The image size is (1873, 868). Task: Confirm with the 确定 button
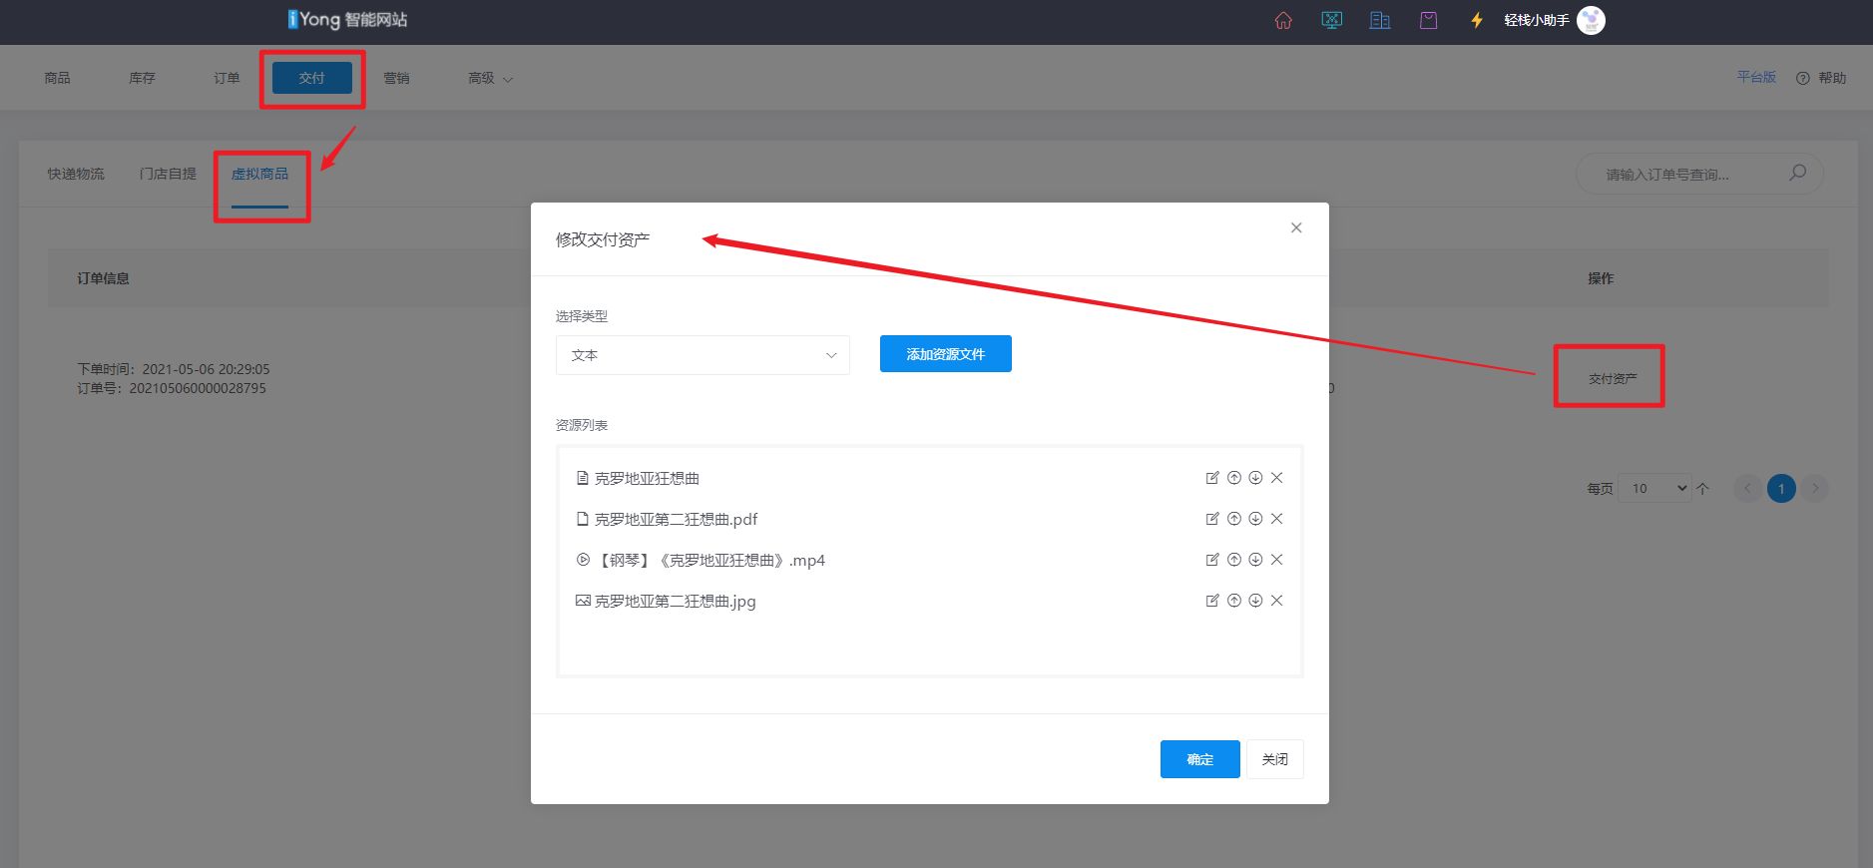point(1200,759)
